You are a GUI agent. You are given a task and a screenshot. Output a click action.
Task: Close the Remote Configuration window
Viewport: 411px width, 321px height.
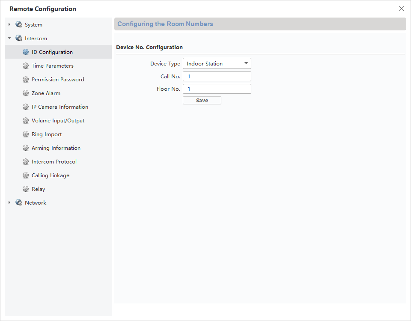[401, 9]
